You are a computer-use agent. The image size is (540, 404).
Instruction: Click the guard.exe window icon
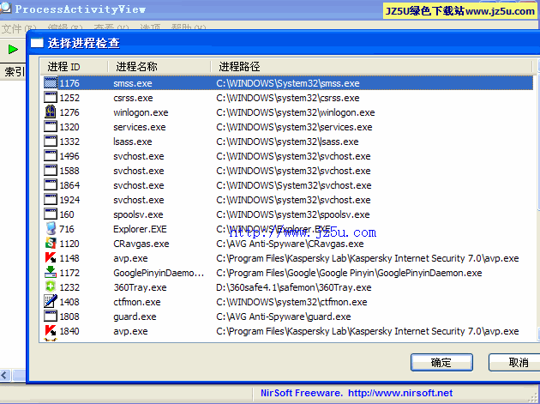click(51, 317)
